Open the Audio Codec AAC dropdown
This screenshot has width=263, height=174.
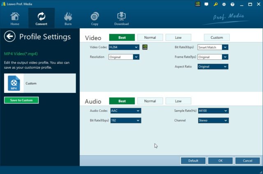126,111
